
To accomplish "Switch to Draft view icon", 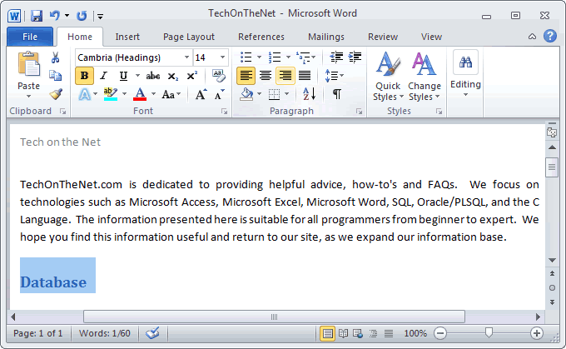I will 389,333.
